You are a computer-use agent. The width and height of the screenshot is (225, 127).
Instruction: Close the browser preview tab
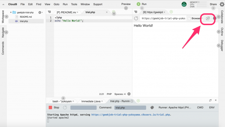click(x=164, y=12)
